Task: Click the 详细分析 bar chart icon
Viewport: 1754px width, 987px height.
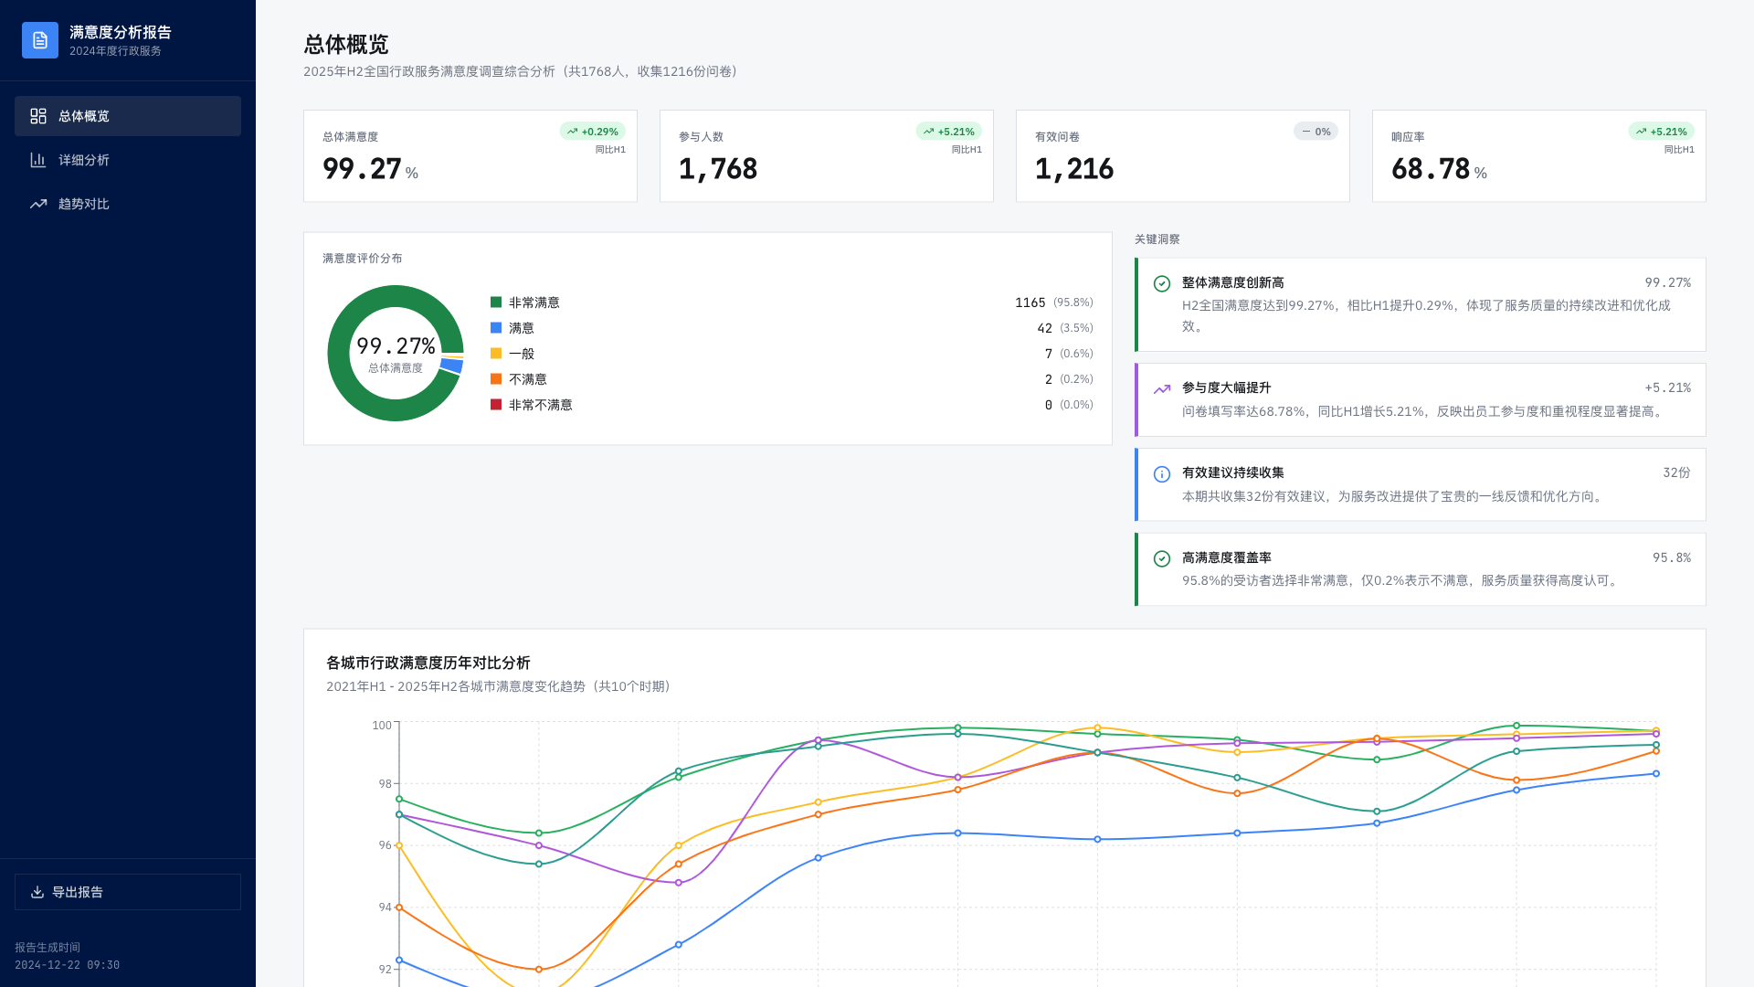Action: coord(38,160)
